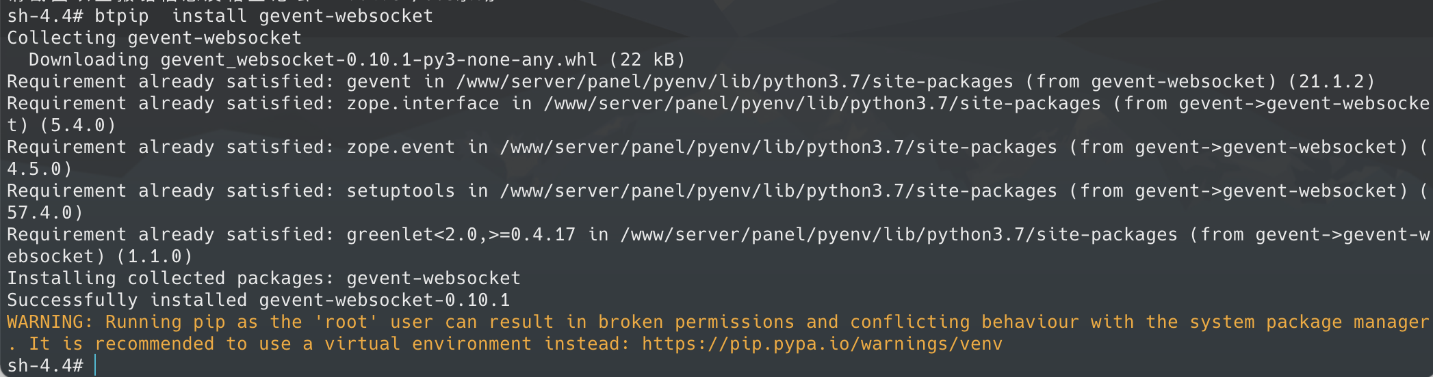Click the orange WARNING label
This screenshot has height=377, width=1433.
coord(49,322)
